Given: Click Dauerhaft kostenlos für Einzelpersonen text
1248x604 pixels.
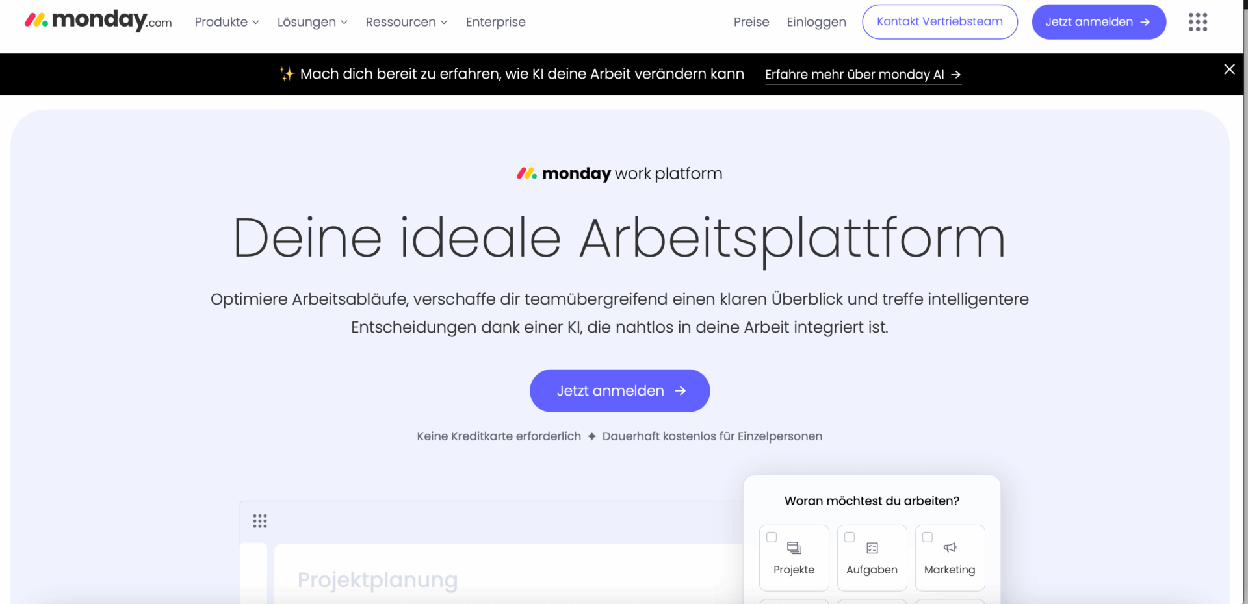Looking at the screenshot, I should (x=712, y=436).
